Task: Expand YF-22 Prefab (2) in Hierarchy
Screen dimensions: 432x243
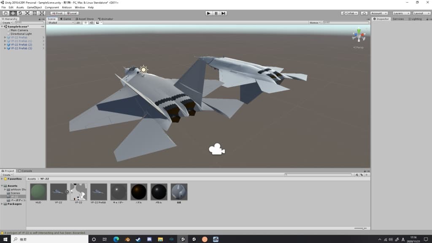Action: [5, 44]
